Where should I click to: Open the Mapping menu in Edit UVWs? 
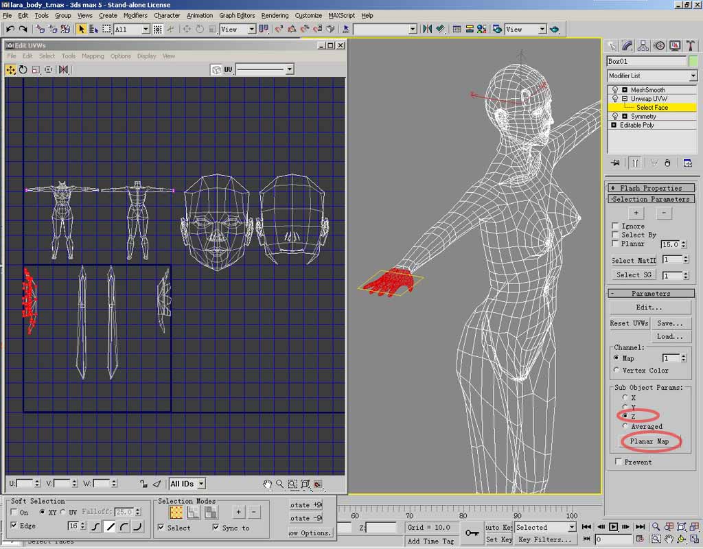click(x=93, y=56)
